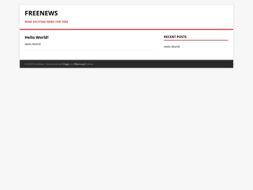Follow the Hugo link in the footer
Viewport: 253px width, 190px height.
coord(66,64)
